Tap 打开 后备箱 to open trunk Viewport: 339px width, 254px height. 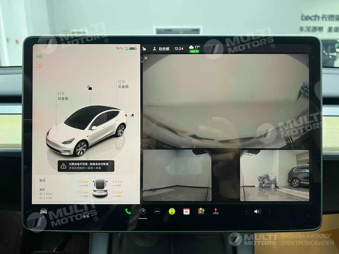122,84
